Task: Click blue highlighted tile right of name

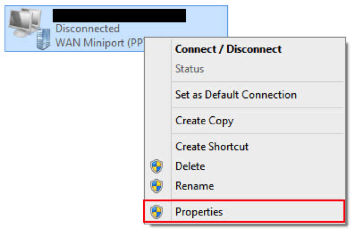Action: tap(207, 21)
